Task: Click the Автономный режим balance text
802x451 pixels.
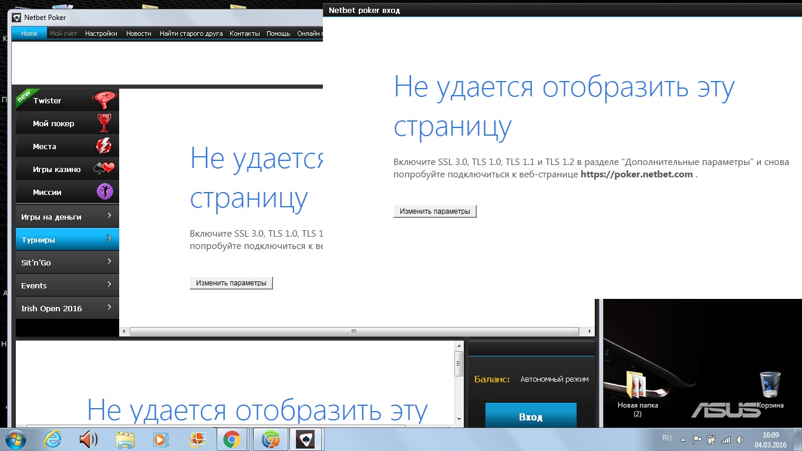Action: 554,379
